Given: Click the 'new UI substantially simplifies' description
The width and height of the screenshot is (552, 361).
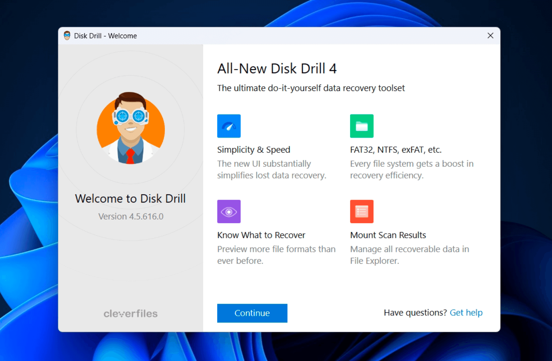Looking at the screenshot, I should coord(272,170).
